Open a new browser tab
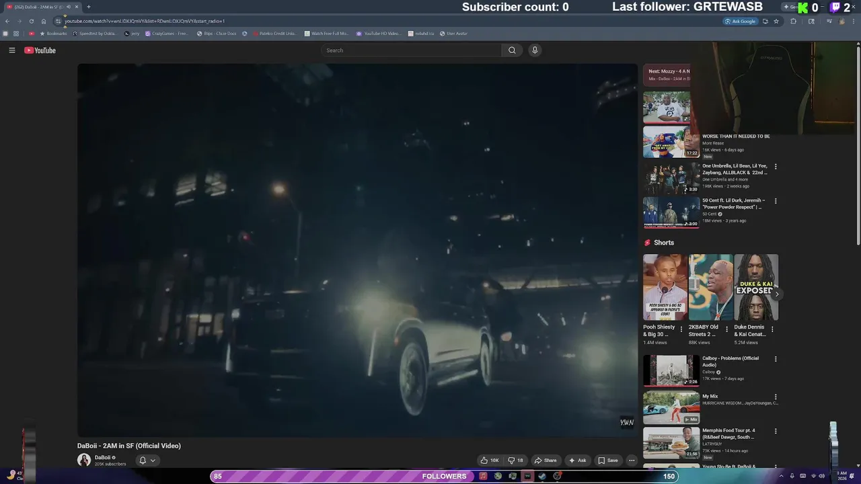 coord(88,7)
